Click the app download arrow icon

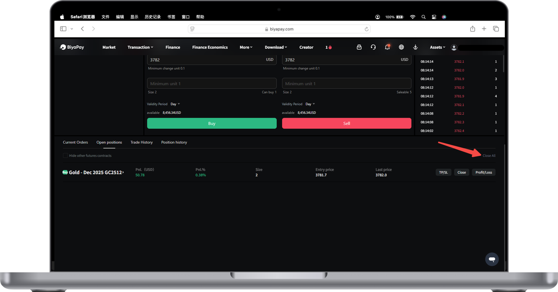tap(415, 47)
